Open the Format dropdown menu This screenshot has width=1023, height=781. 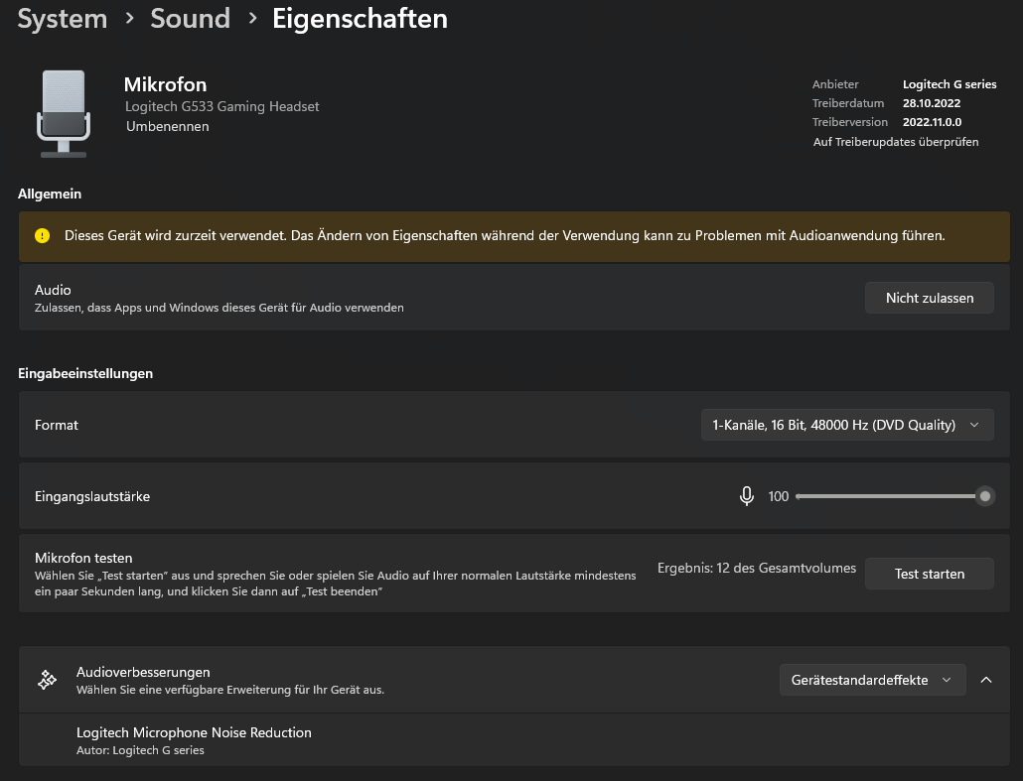[x=847, y=425]
